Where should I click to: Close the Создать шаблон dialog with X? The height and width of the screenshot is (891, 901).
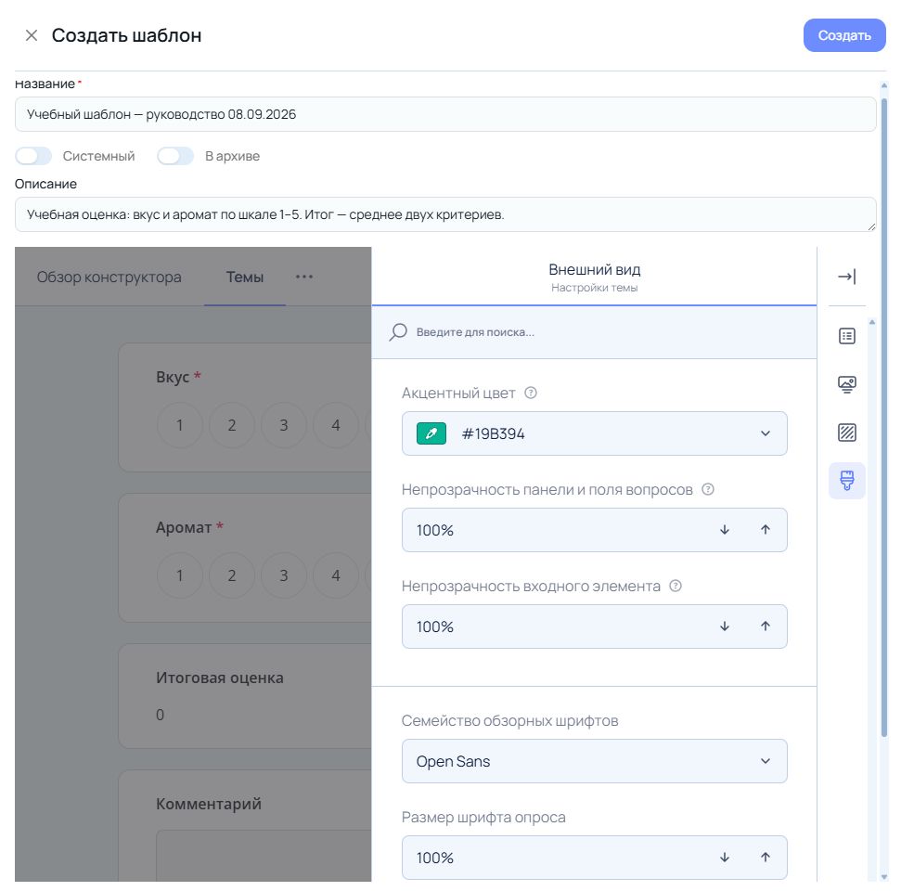32,35
